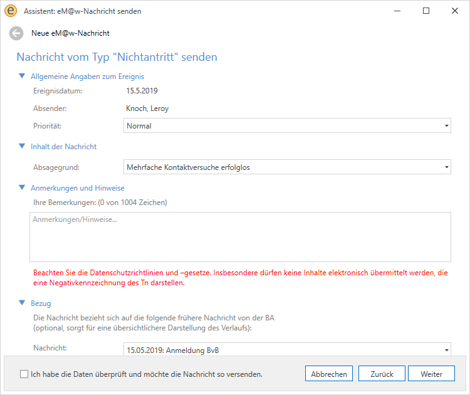This screenshot has height=395, width=470.
Task: Click the orange eM@w app logo in title bar
Action: [x=11, y=11]
